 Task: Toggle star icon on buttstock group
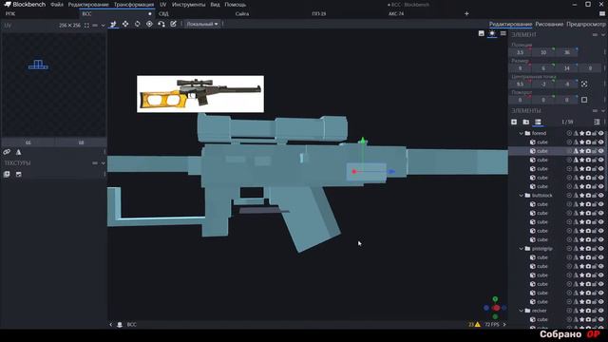coord(581,195)
